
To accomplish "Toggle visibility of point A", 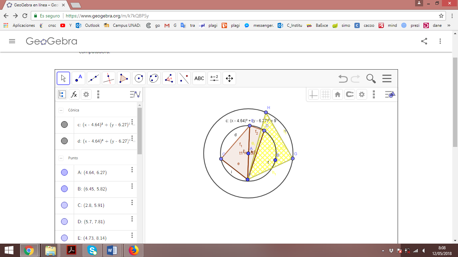I will 64,172.
